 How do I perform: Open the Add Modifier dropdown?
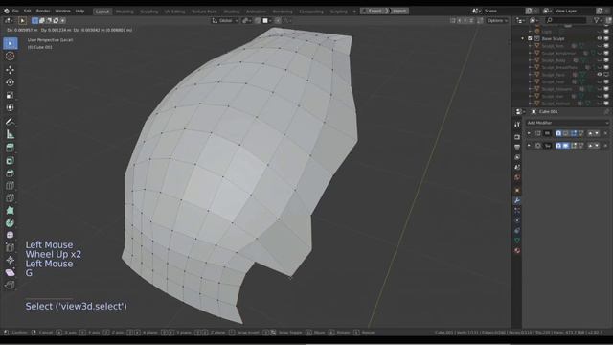567,123
